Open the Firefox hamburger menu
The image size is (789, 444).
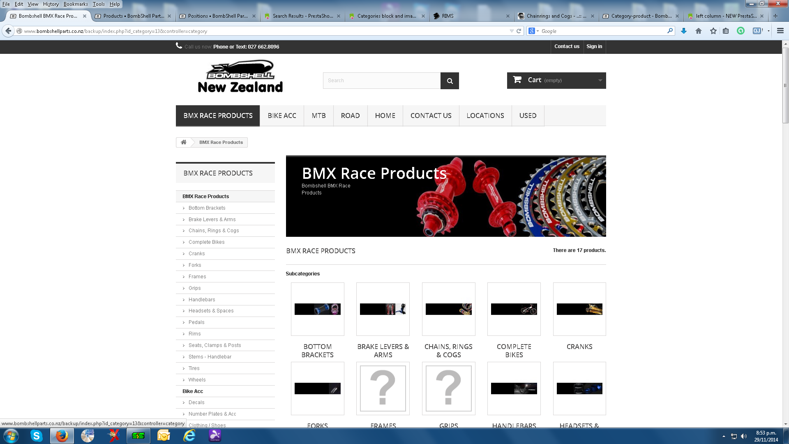pos(780,31)
